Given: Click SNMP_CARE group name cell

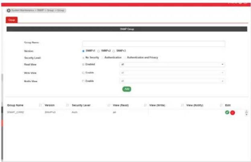Looking at the screenshot, I should click(15, 112).
